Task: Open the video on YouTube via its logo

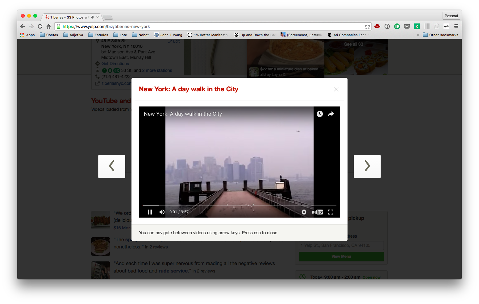Action: point(317,212)
